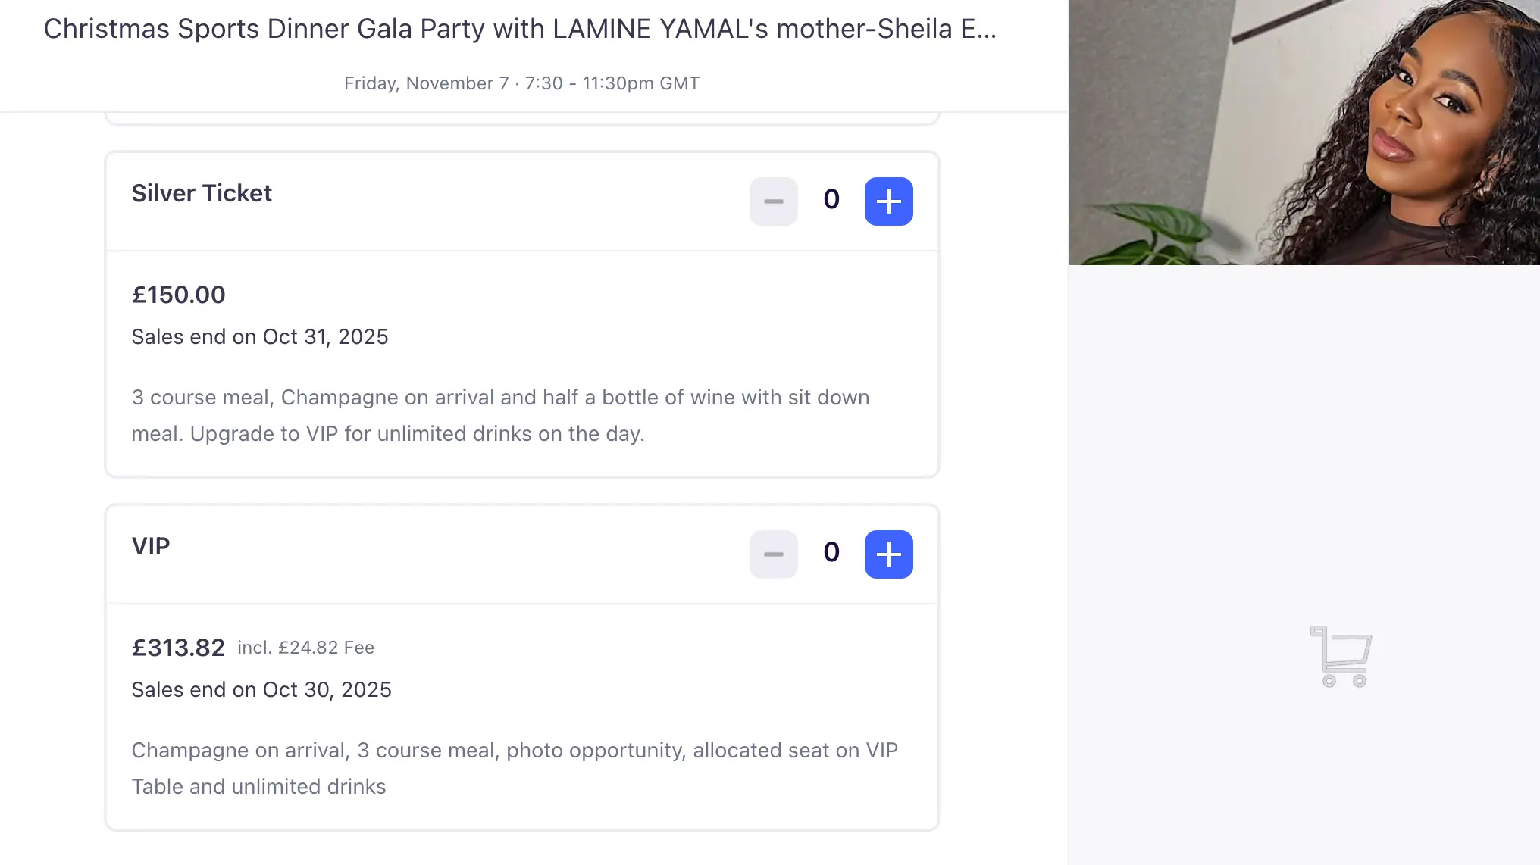Click the Silver Ticket quantity counter showing 0
The width and height of the screenshot is (1540, 865).
831,199
